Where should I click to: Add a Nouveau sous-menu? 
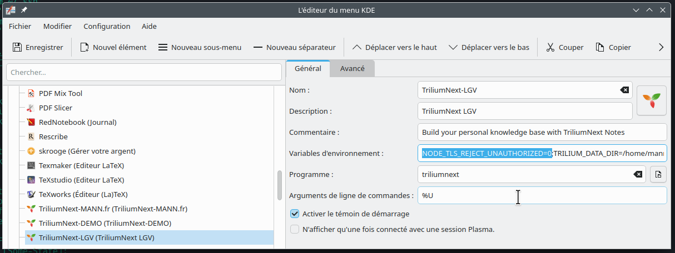[x=200, y=47]
